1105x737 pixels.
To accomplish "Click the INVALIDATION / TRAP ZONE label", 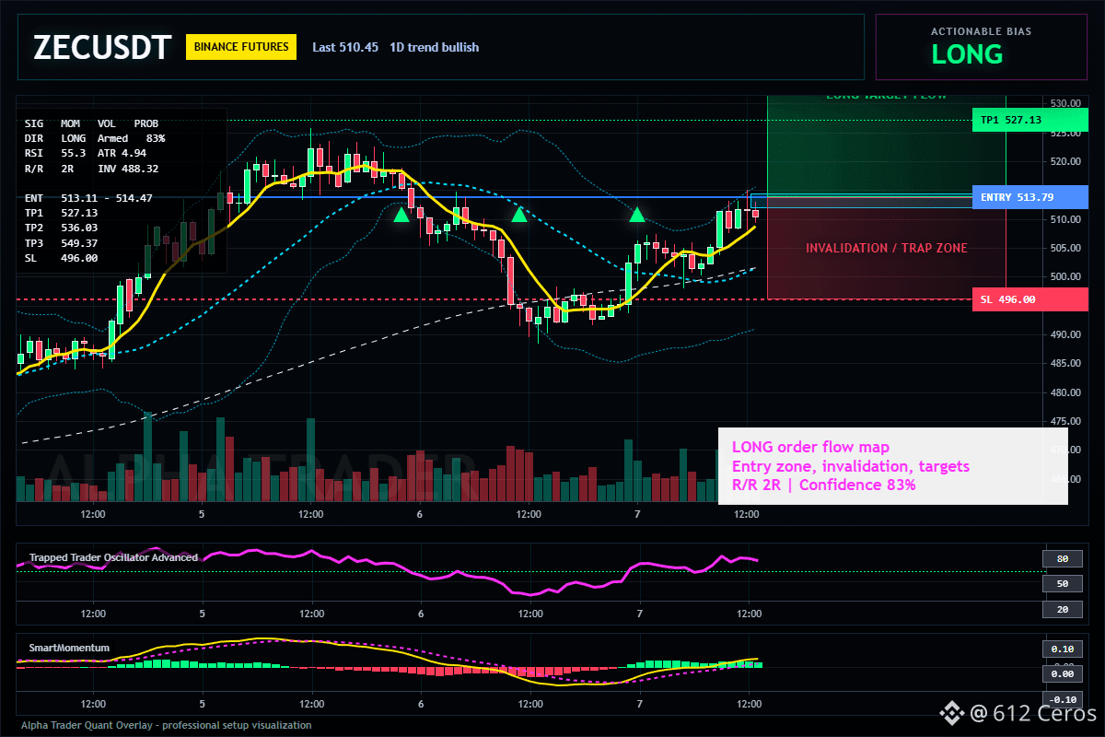I will pyautogui.click(x=886, y=248).
